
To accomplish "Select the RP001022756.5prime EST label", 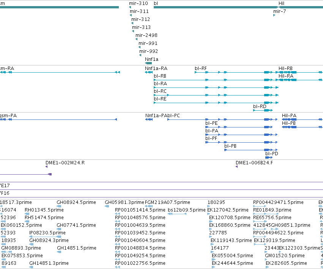I will 140,263.
